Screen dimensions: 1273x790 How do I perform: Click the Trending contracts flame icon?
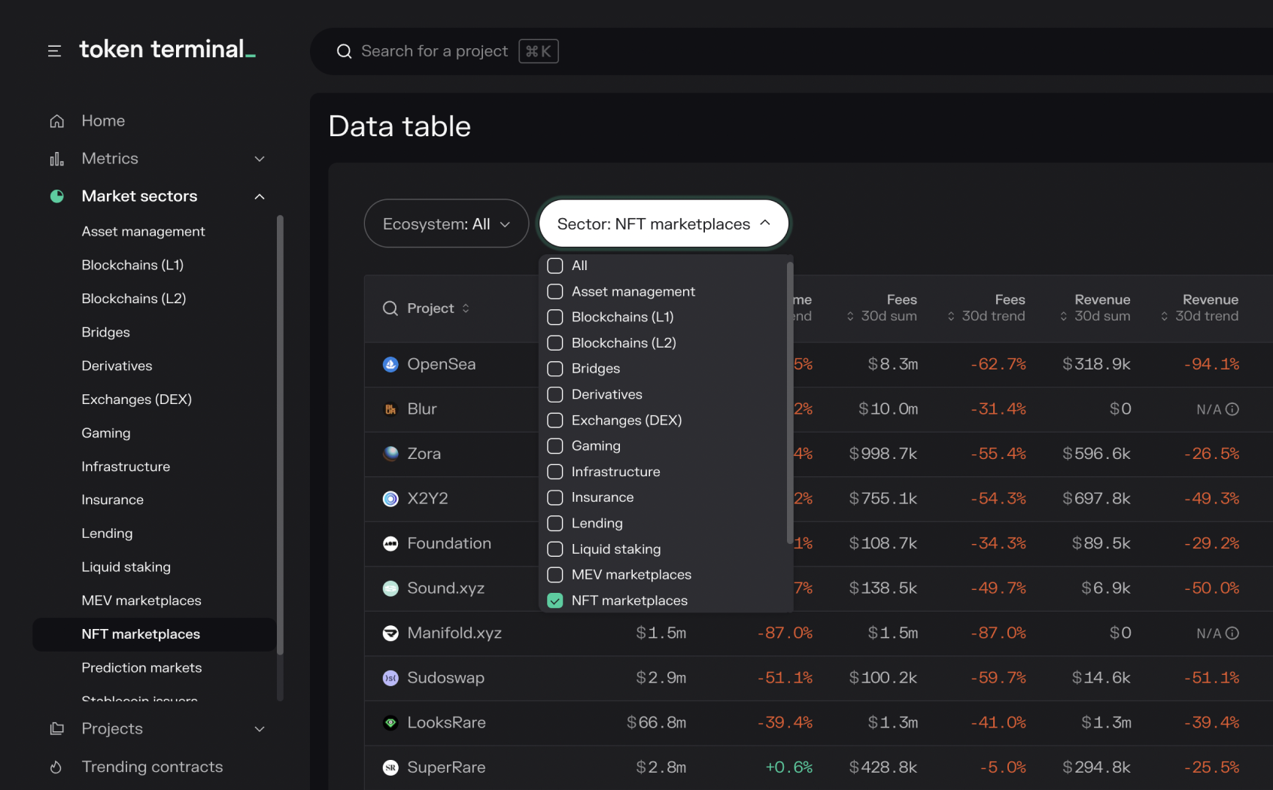[x=56, y=767]
